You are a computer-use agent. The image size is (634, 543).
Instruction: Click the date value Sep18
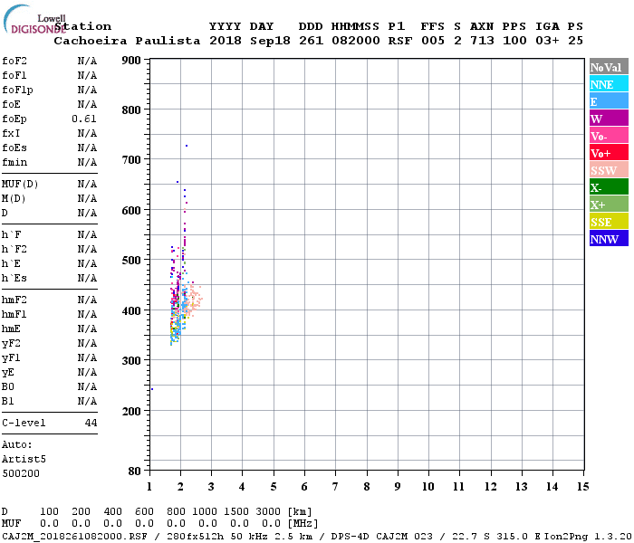click(270, 41)
